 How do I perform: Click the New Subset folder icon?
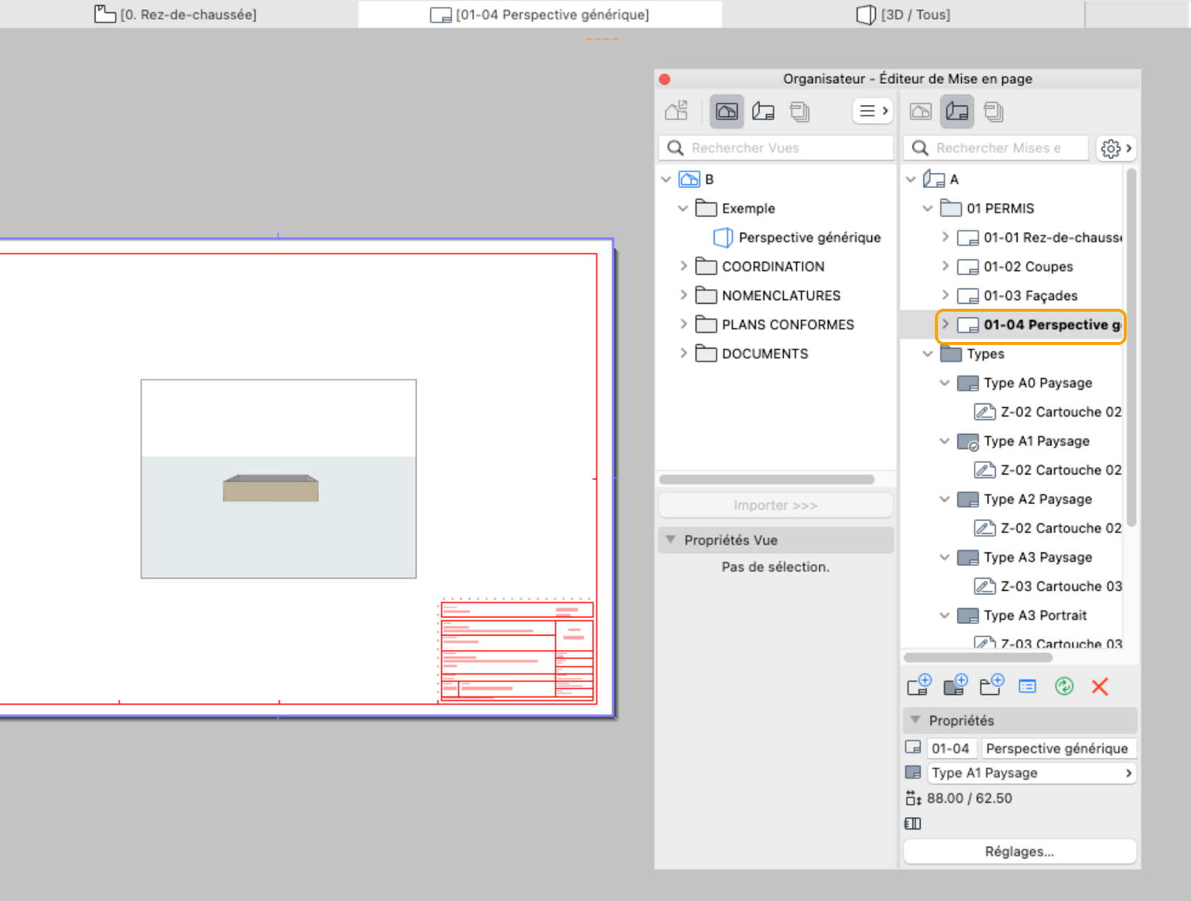point(991,685)
